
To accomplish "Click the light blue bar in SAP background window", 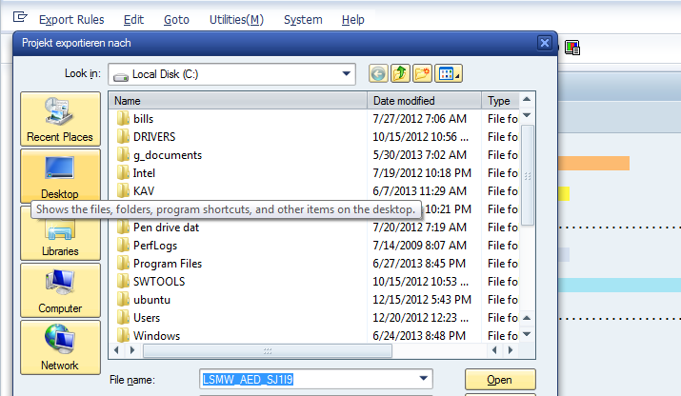I will click(x=619, y=285).
